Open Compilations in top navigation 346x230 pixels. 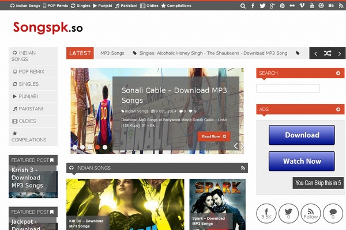tap(176, 6)
